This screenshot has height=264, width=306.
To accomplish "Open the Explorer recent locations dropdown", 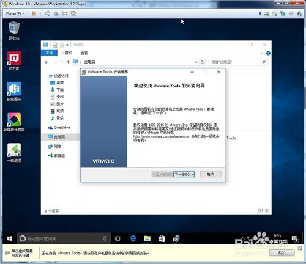I will point(62,62).
